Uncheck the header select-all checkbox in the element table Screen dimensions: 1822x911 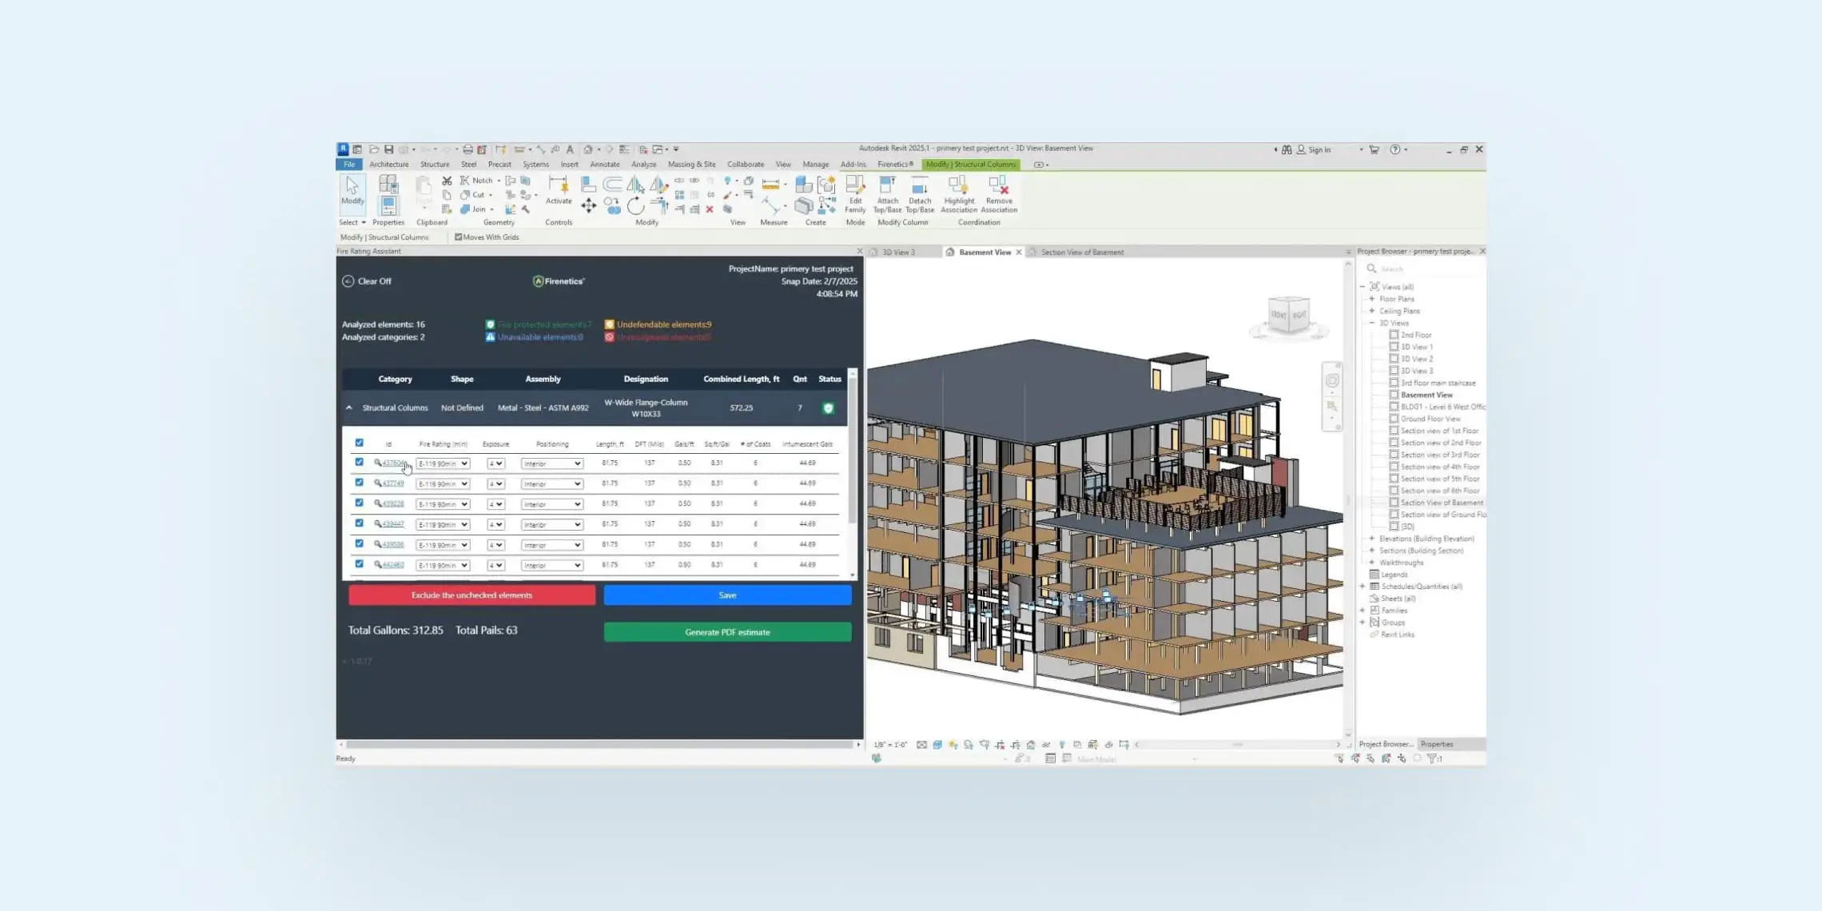pos(359,443)
